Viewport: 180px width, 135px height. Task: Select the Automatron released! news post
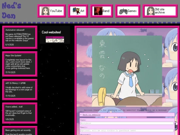coord(20,37)
